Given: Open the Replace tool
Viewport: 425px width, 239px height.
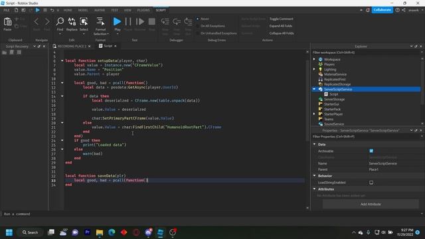Looking at the screenshot, I should click(x=72, y=22).
